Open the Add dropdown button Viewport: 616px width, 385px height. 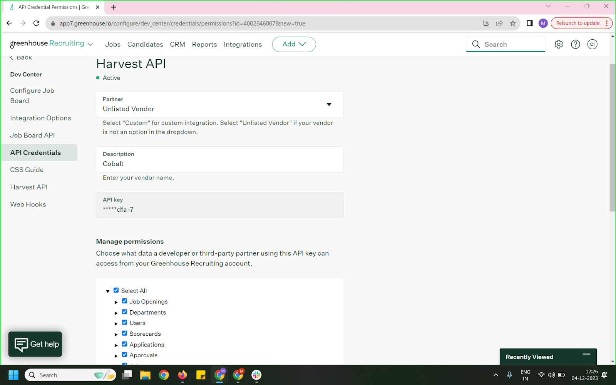pyautogui.click(x=294, y=44)
